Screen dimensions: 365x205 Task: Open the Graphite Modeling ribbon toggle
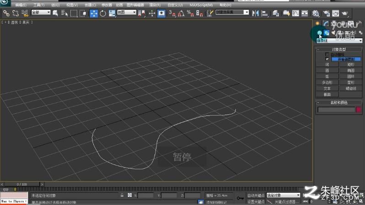286,13
